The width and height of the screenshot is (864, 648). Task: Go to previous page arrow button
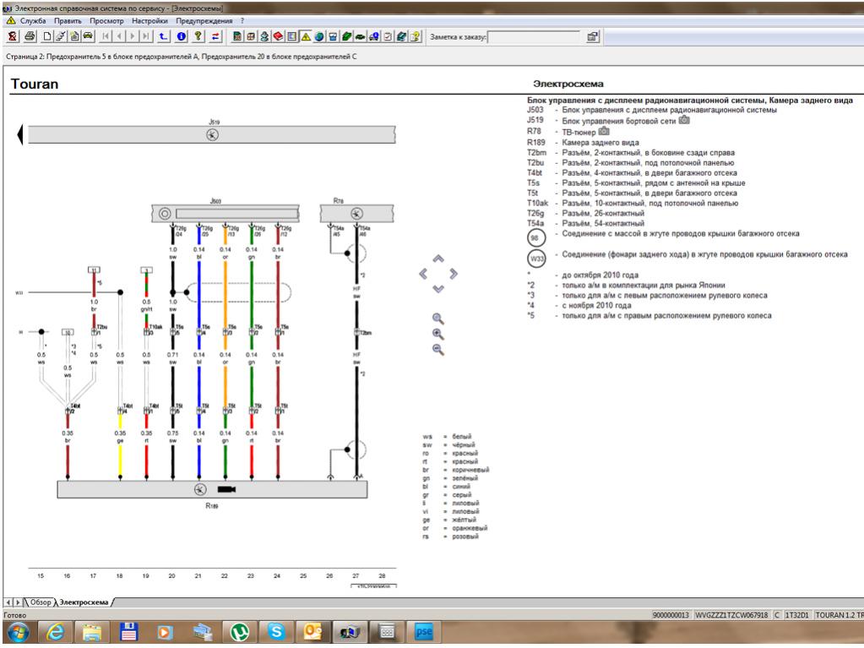point(119,36)
